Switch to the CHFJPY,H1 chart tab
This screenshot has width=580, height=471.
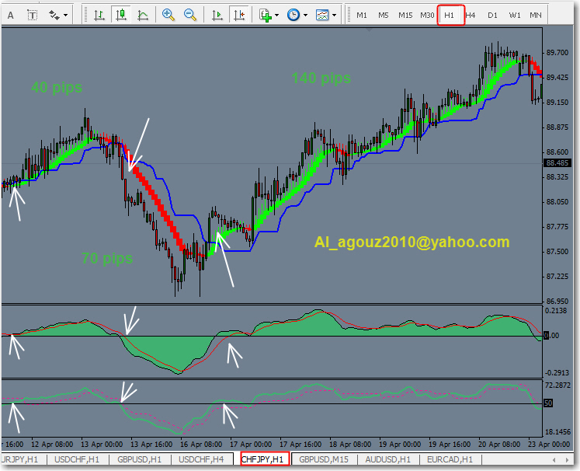click(262, 459)
